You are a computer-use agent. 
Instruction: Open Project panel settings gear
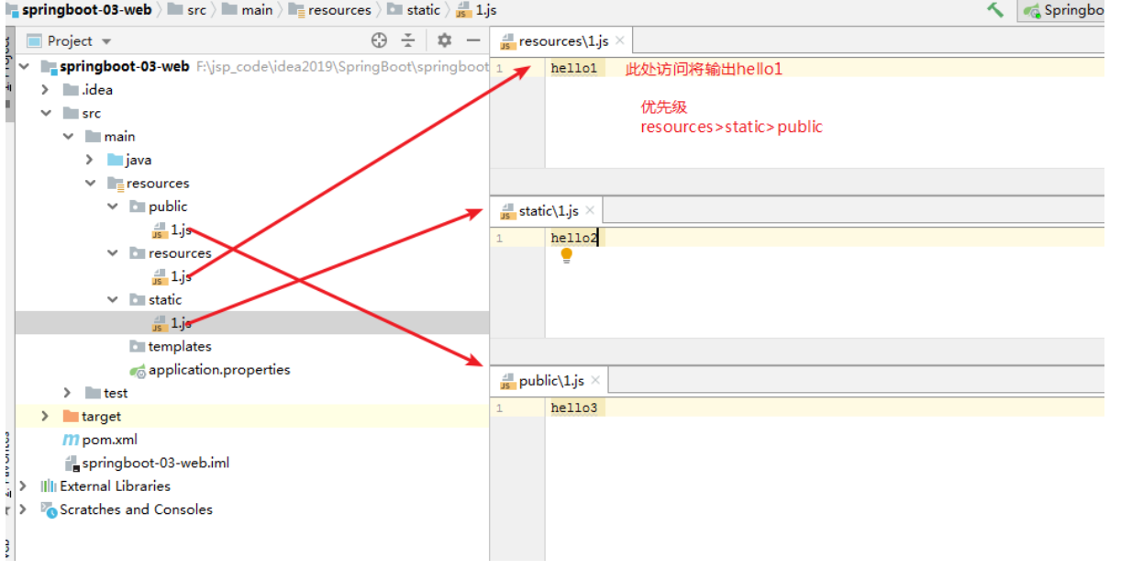pos(445,40)
